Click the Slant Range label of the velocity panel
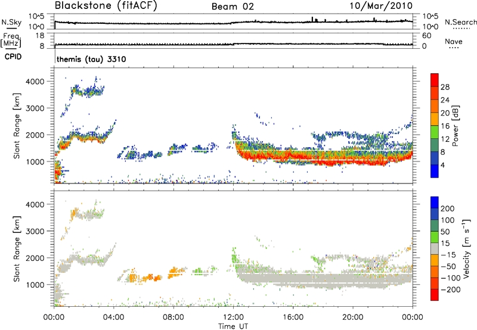477x330 pixels. pyautogui.click(x=17, y=249)
